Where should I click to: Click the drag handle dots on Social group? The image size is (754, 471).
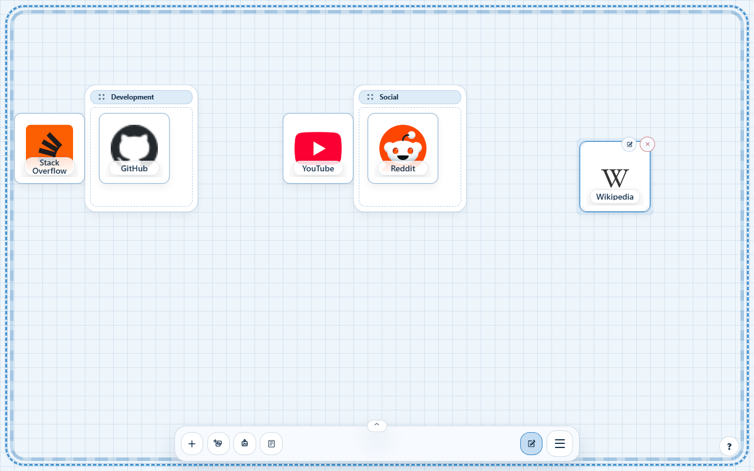pos(371,97)
